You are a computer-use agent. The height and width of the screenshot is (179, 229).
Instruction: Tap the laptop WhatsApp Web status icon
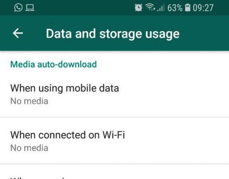coord(30,8)
